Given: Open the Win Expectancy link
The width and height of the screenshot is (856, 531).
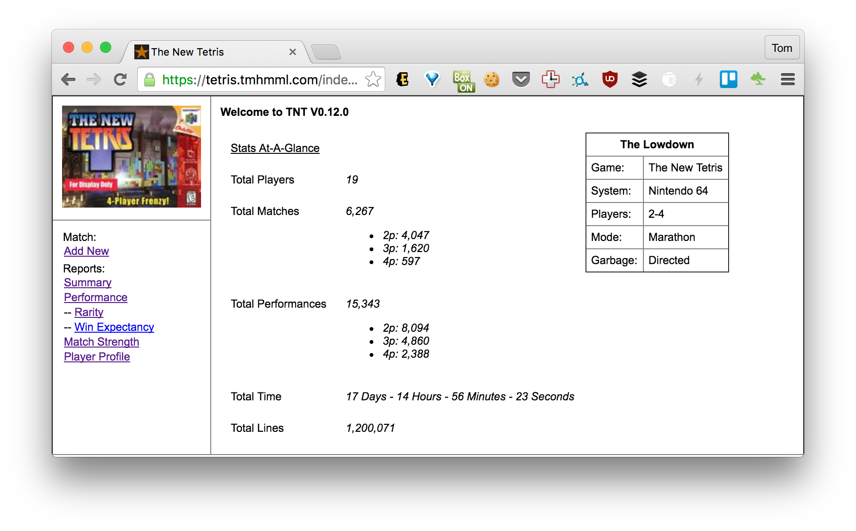Looking at the screenshot, I should (x=114, y=327).
